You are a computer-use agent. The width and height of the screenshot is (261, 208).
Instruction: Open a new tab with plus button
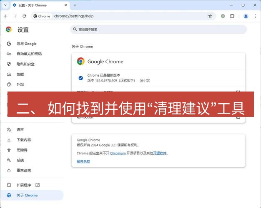click(x=75, y=5)
